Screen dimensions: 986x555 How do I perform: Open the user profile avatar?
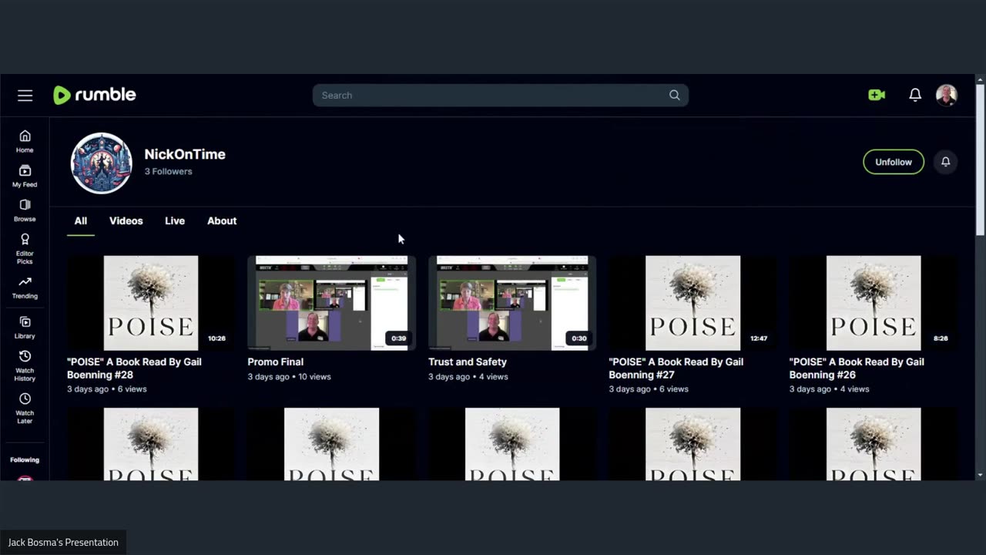coord(947,95)
